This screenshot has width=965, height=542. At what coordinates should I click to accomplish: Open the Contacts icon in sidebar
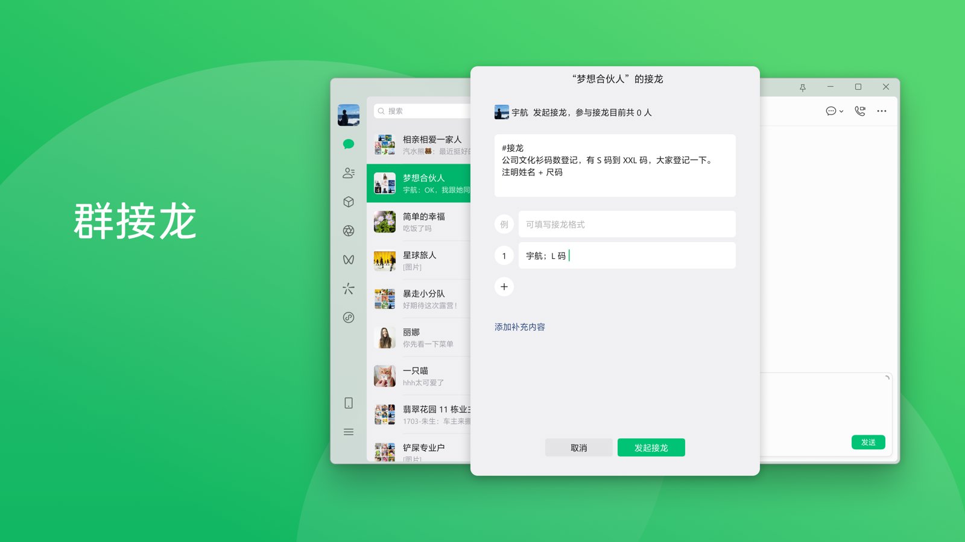tap(349, 173)
